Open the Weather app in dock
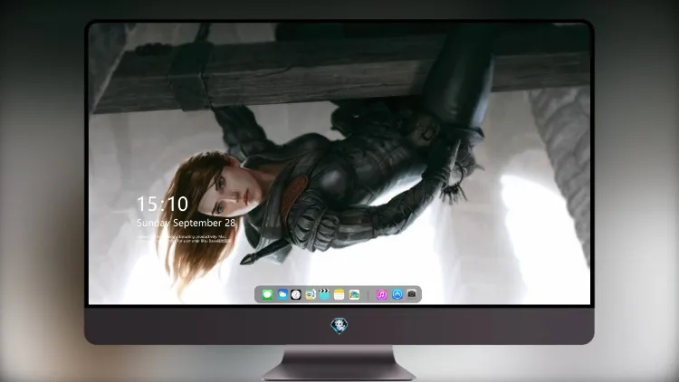 click(x=282, y=294)
